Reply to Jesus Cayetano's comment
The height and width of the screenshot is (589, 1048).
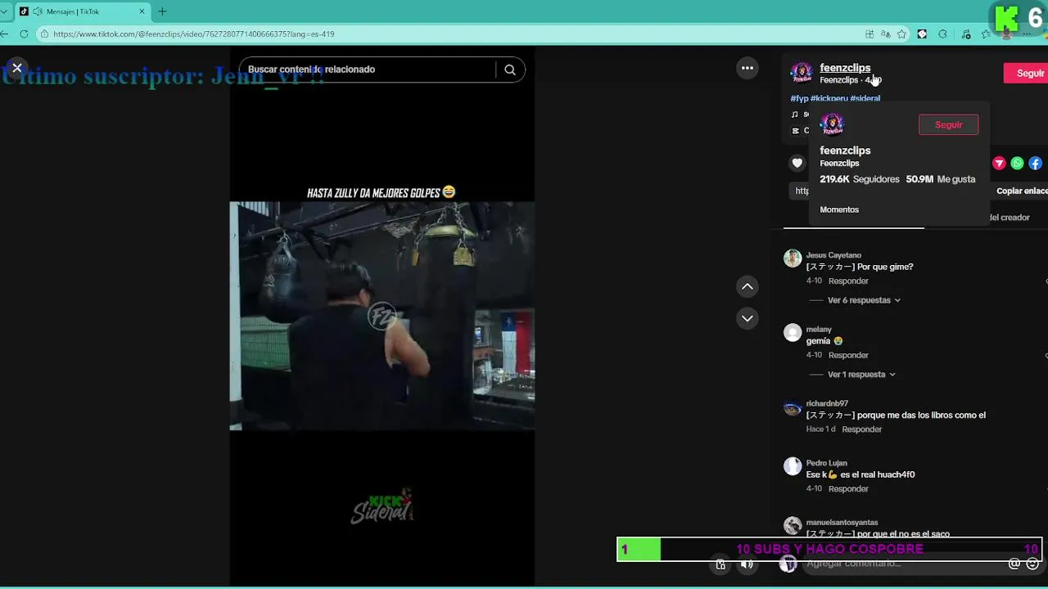pyautogui.click(x=848, y=281)
